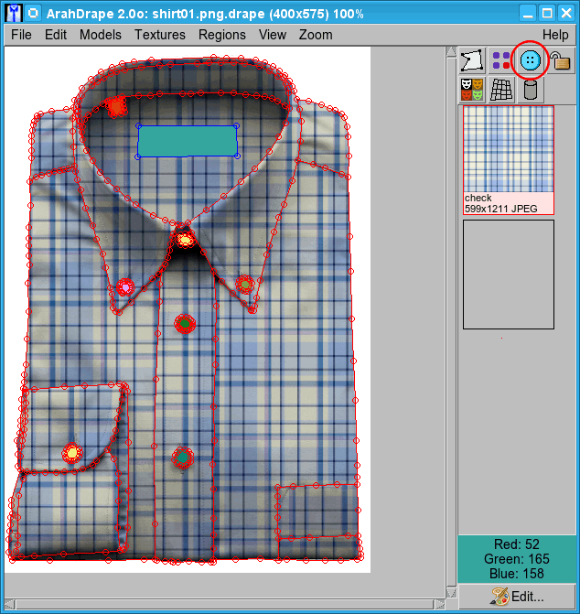The image size is (580, 614).
Task: Click the Edit... color button
Action: point(518,597)
